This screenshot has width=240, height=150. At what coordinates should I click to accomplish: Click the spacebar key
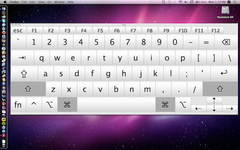tap(117, 104)
